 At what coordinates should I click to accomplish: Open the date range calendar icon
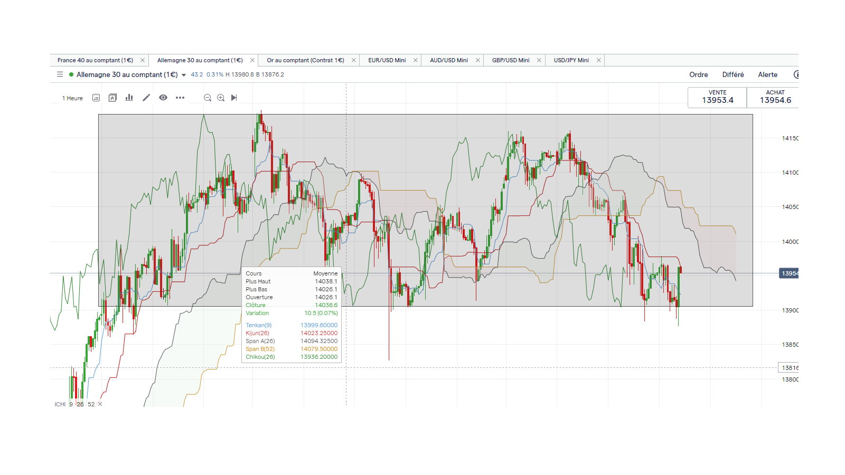96,98
